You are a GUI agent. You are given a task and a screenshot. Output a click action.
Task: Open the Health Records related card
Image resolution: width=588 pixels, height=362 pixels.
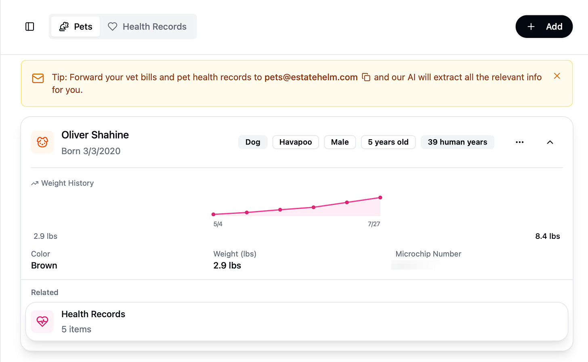(x=297, y=322)
